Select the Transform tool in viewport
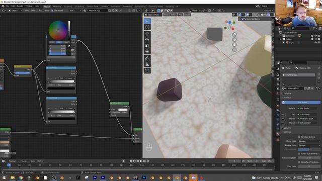 coord(147,51)
